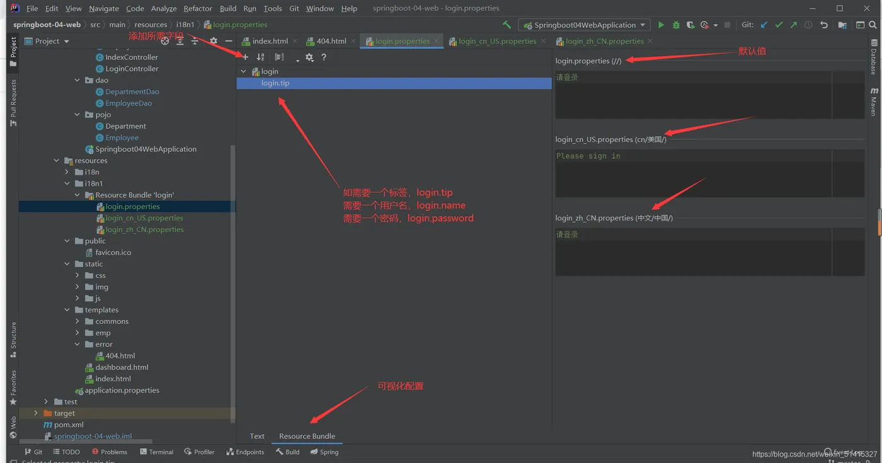The image size is (882, 463).
Task: Click the Stop square icon
Action: 727,25
